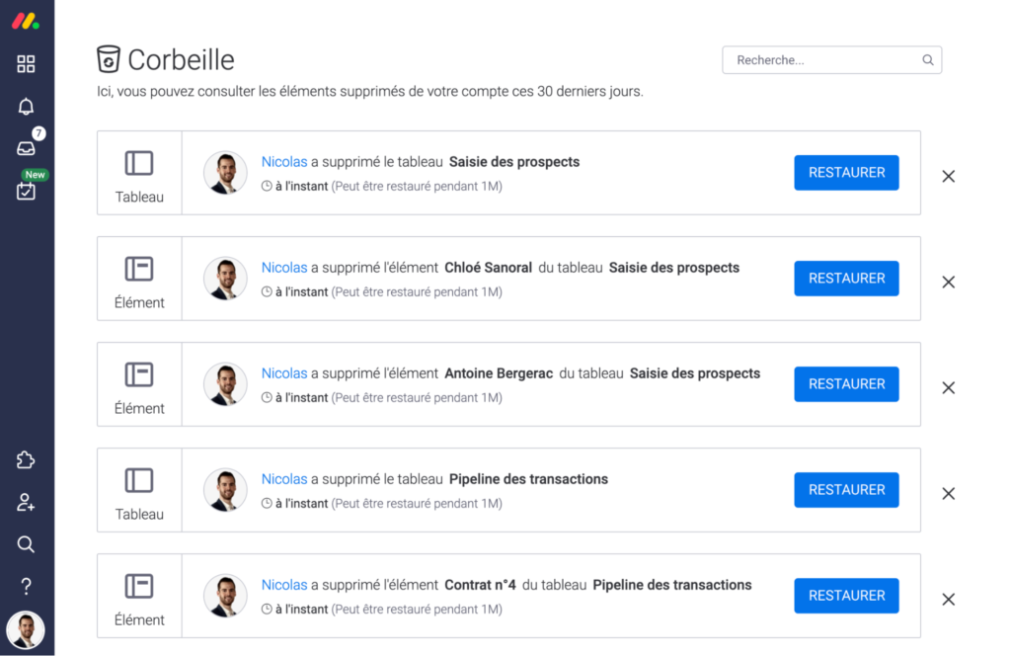Click the magnifier icon in Recherche field

(x=928, y=60)
